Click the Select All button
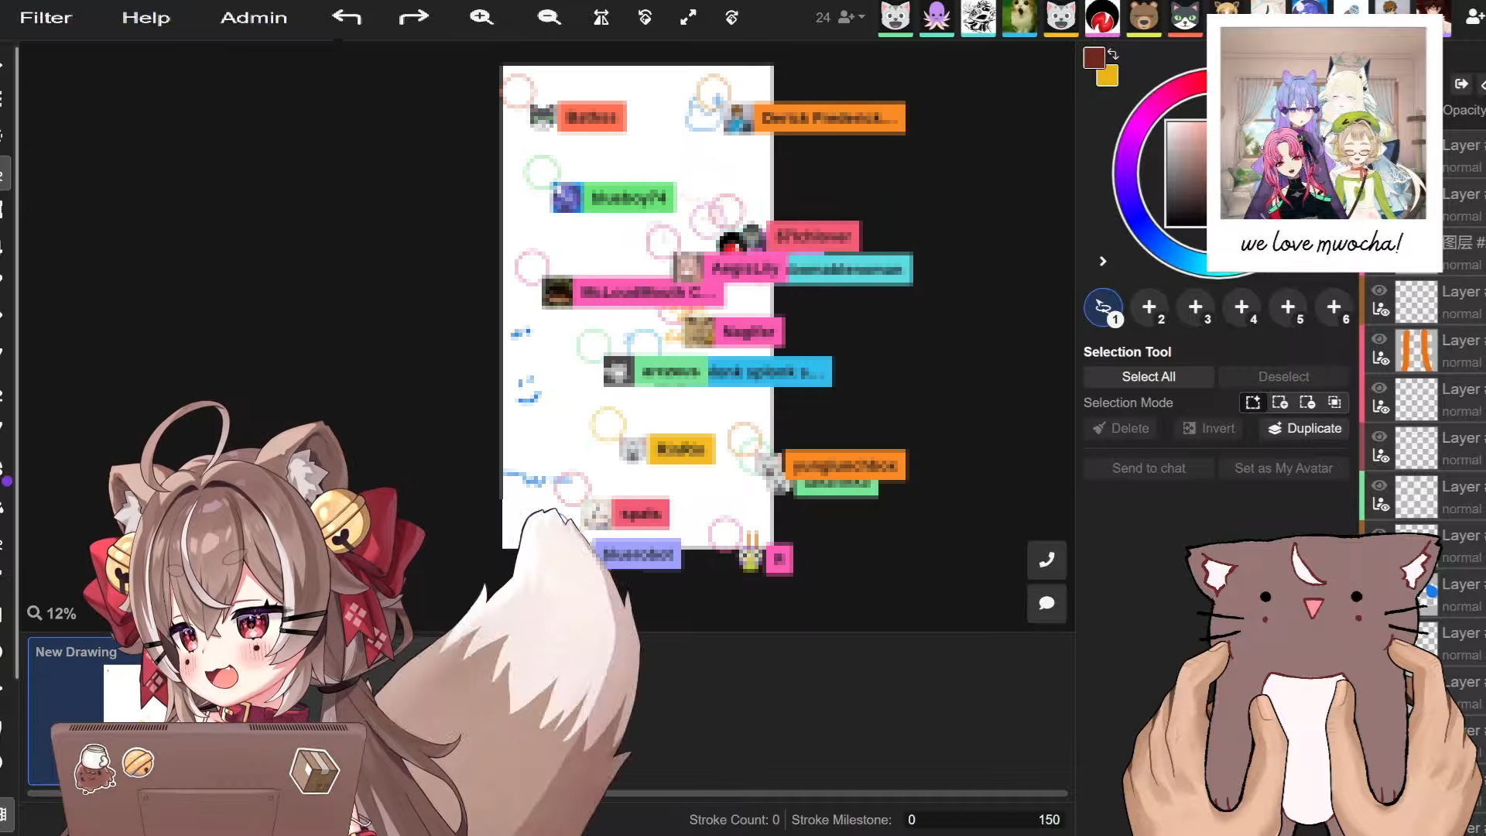The height and width of the screenshot is (836, 1486). (1149, 377)
